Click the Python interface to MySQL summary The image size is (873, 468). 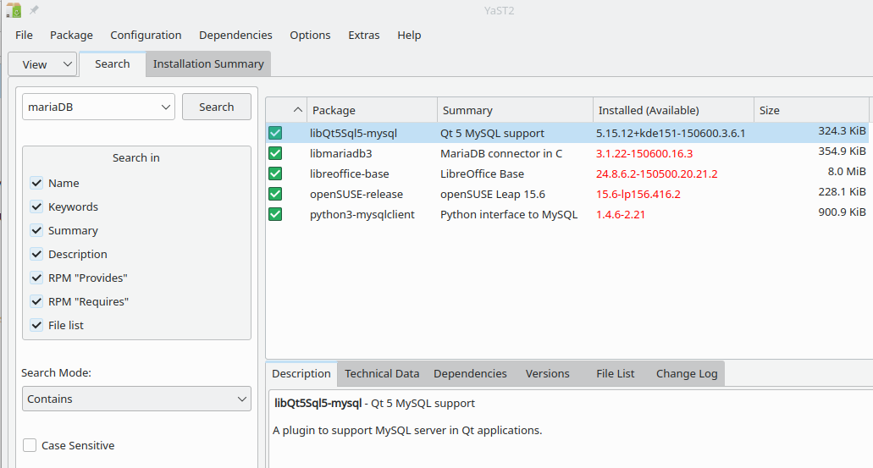[509, 214]
